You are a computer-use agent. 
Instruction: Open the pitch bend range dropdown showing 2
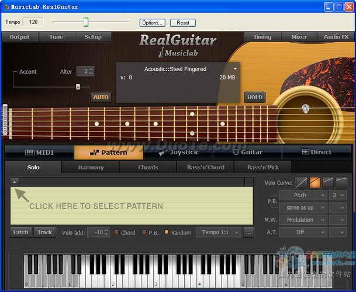pyautogui.click(x=338, y=195)
